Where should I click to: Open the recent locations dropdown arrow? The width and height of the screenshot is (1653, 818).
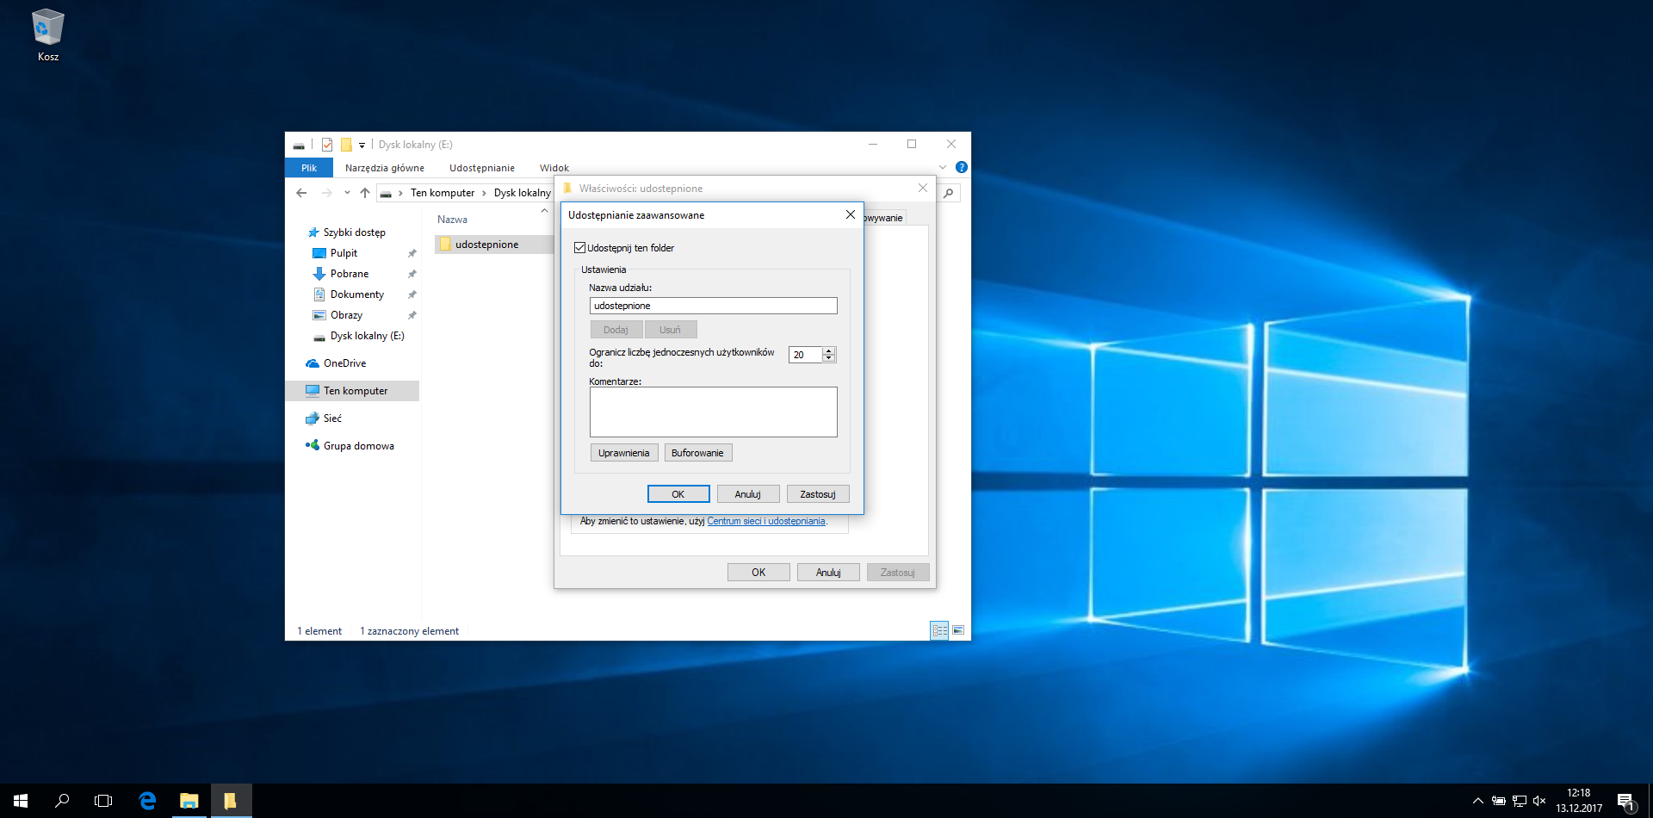[347, 193]
